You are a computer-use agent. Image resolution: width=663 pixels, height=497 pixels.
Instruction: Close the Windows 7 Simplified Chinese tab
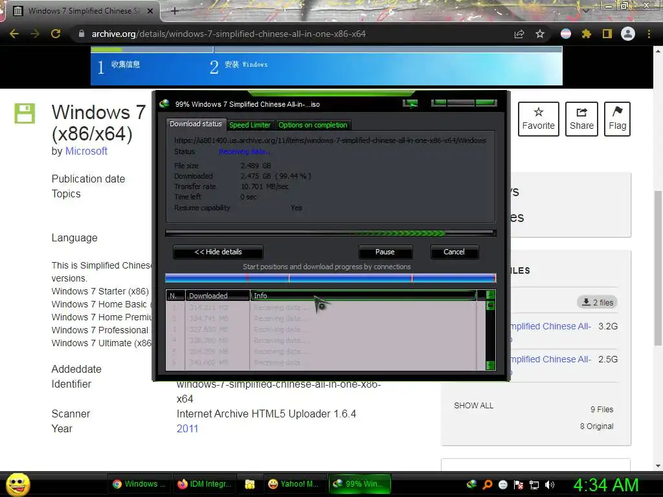point(150,11)
